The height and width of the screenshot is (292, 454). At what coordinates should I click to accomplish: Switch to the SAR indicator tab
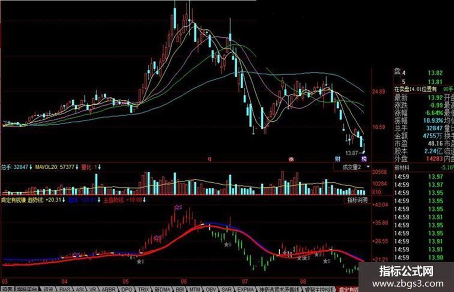tap(226, 289)
